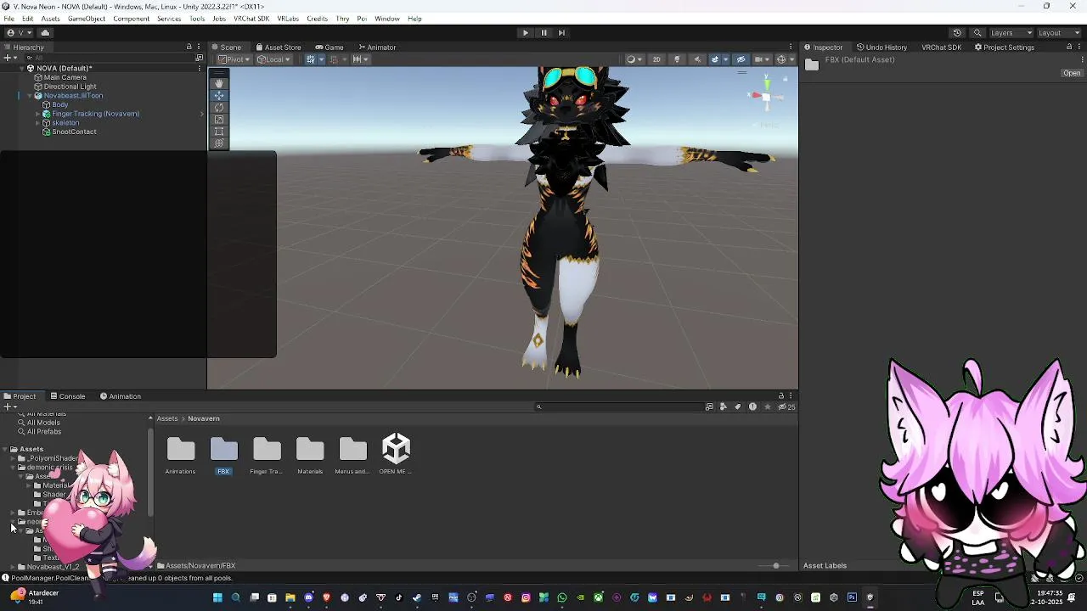The width and height of the screenshot is (1087, 611).
Task: Select the Transform tool in Scene toolbar
Action: coord(219,143)
